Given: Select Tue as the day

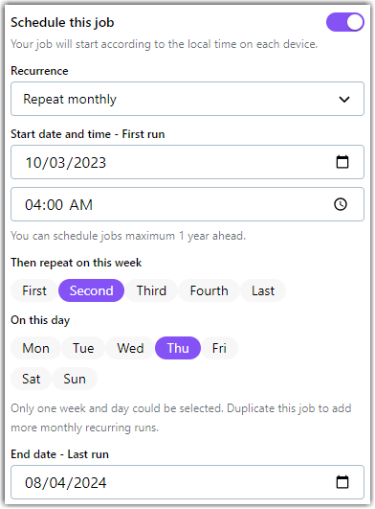Looking at the screenshot, I should click(x=83, y=348).
